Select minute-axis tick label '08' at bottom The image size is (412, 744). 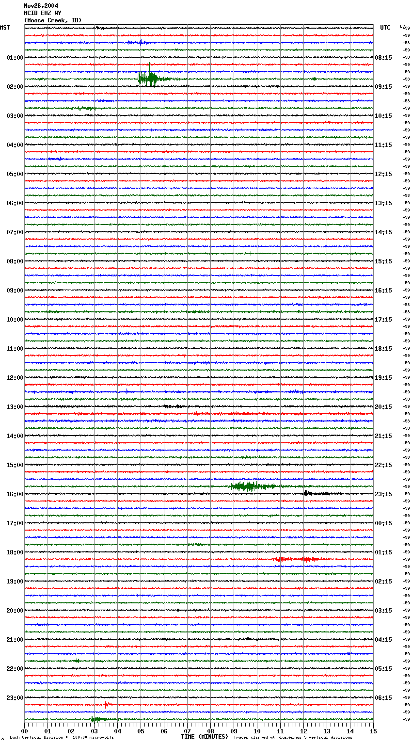(210, 731)
